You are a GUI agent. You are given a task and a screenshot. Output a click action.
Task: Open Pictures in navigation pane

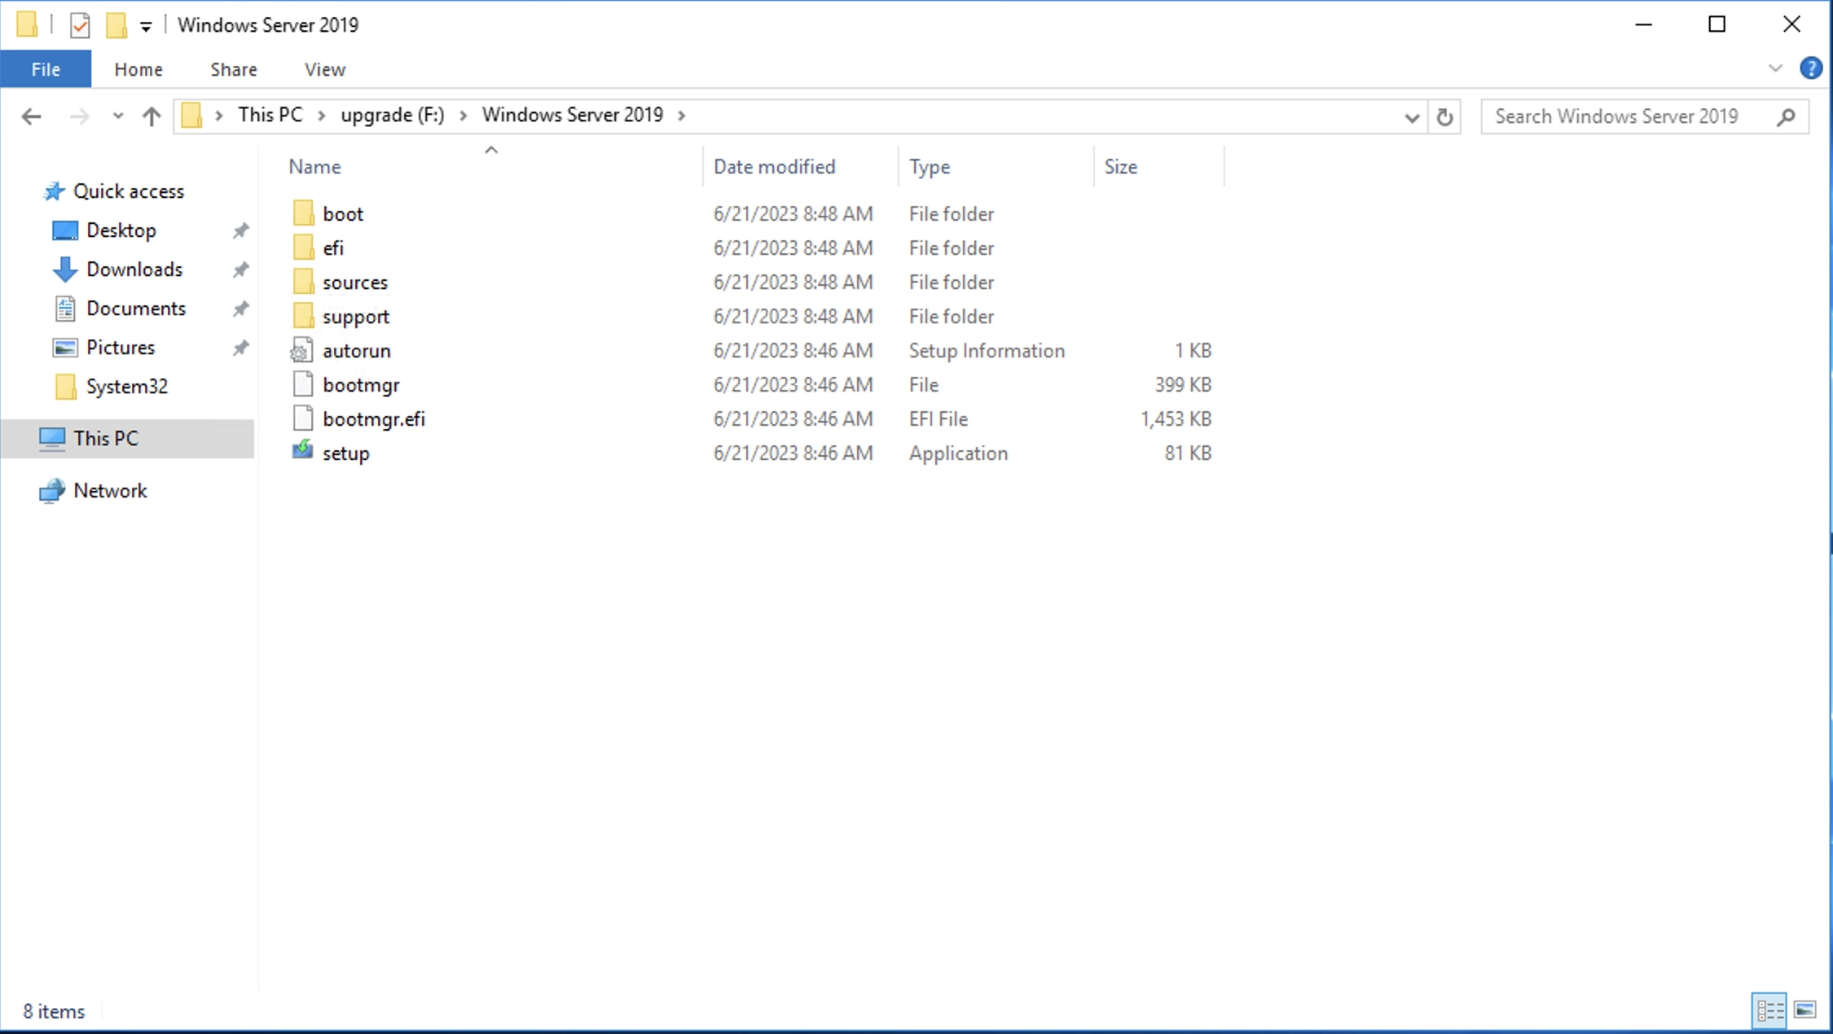[x=121, y=348]
